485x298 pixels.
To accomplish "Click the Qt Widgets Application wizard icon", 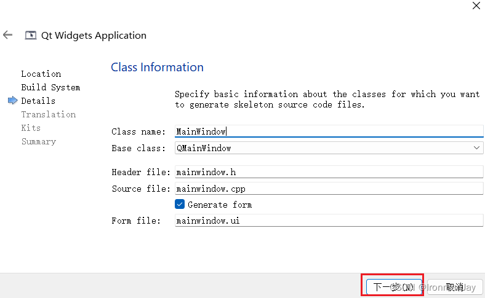I will [31, 35].
